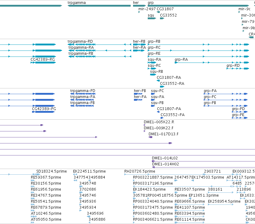This screenshot has height=224, width=255.
Task: Select transcript CG33552-RA
Action: (162, 87)
